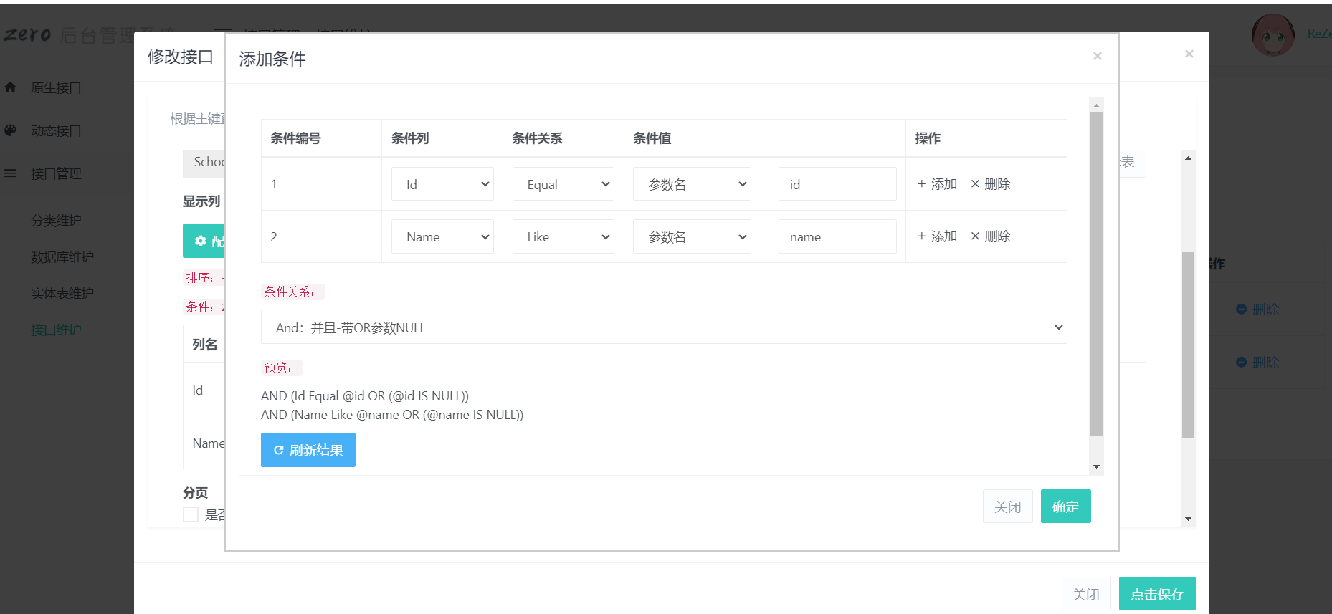Click the 刷新结果 refresh button
This screenshot has width=1332, height=614.
308,450
